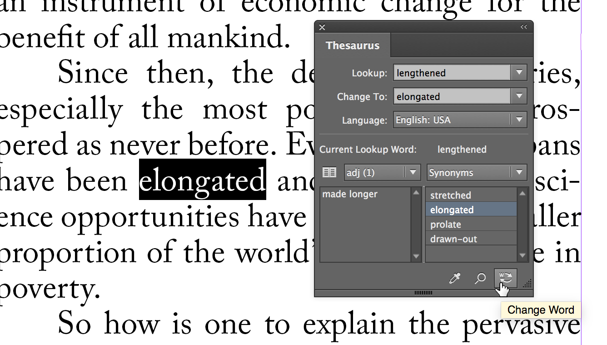Viewport: 607px width, 345px height.
Task: Click the meanings book icon
Action: click(329, 172)
